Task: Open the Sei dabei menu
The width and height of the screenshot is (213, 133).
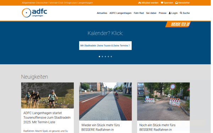Action: 151,13
